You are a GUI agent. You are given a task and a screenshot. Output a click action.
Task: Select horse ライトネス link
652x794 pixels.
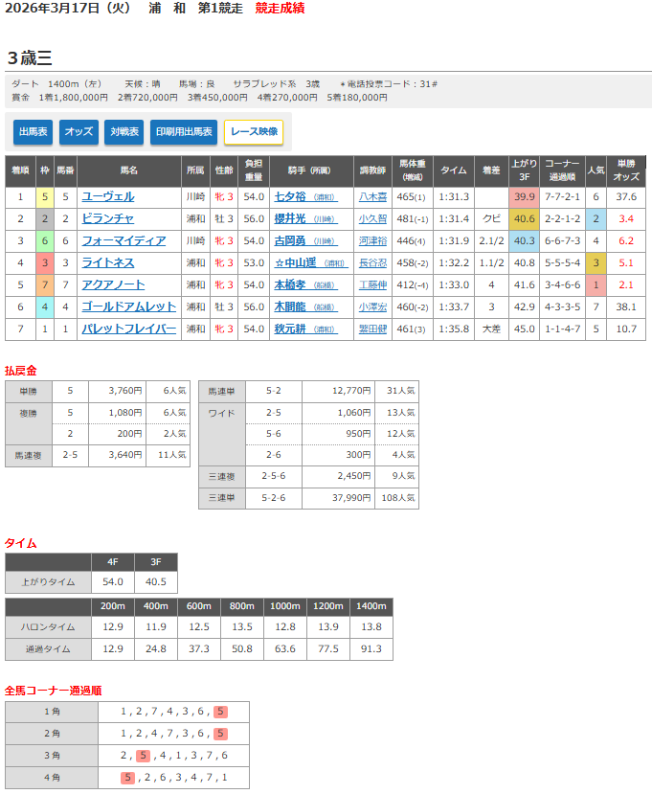pyautogui.click(x=107, y=263)
